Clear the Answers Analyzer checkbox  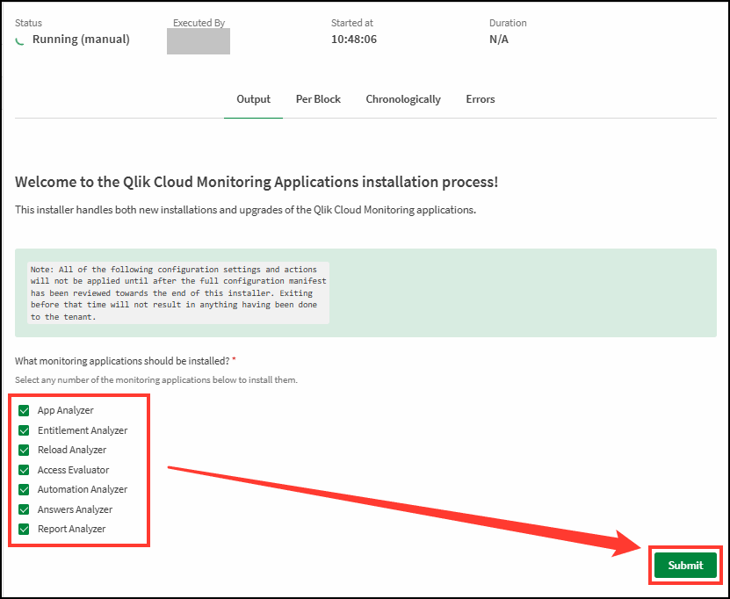point(24,509)
